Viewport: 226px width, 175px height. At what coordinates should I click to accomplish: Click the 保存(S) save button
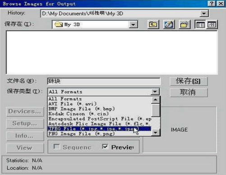tap(189, 81)
